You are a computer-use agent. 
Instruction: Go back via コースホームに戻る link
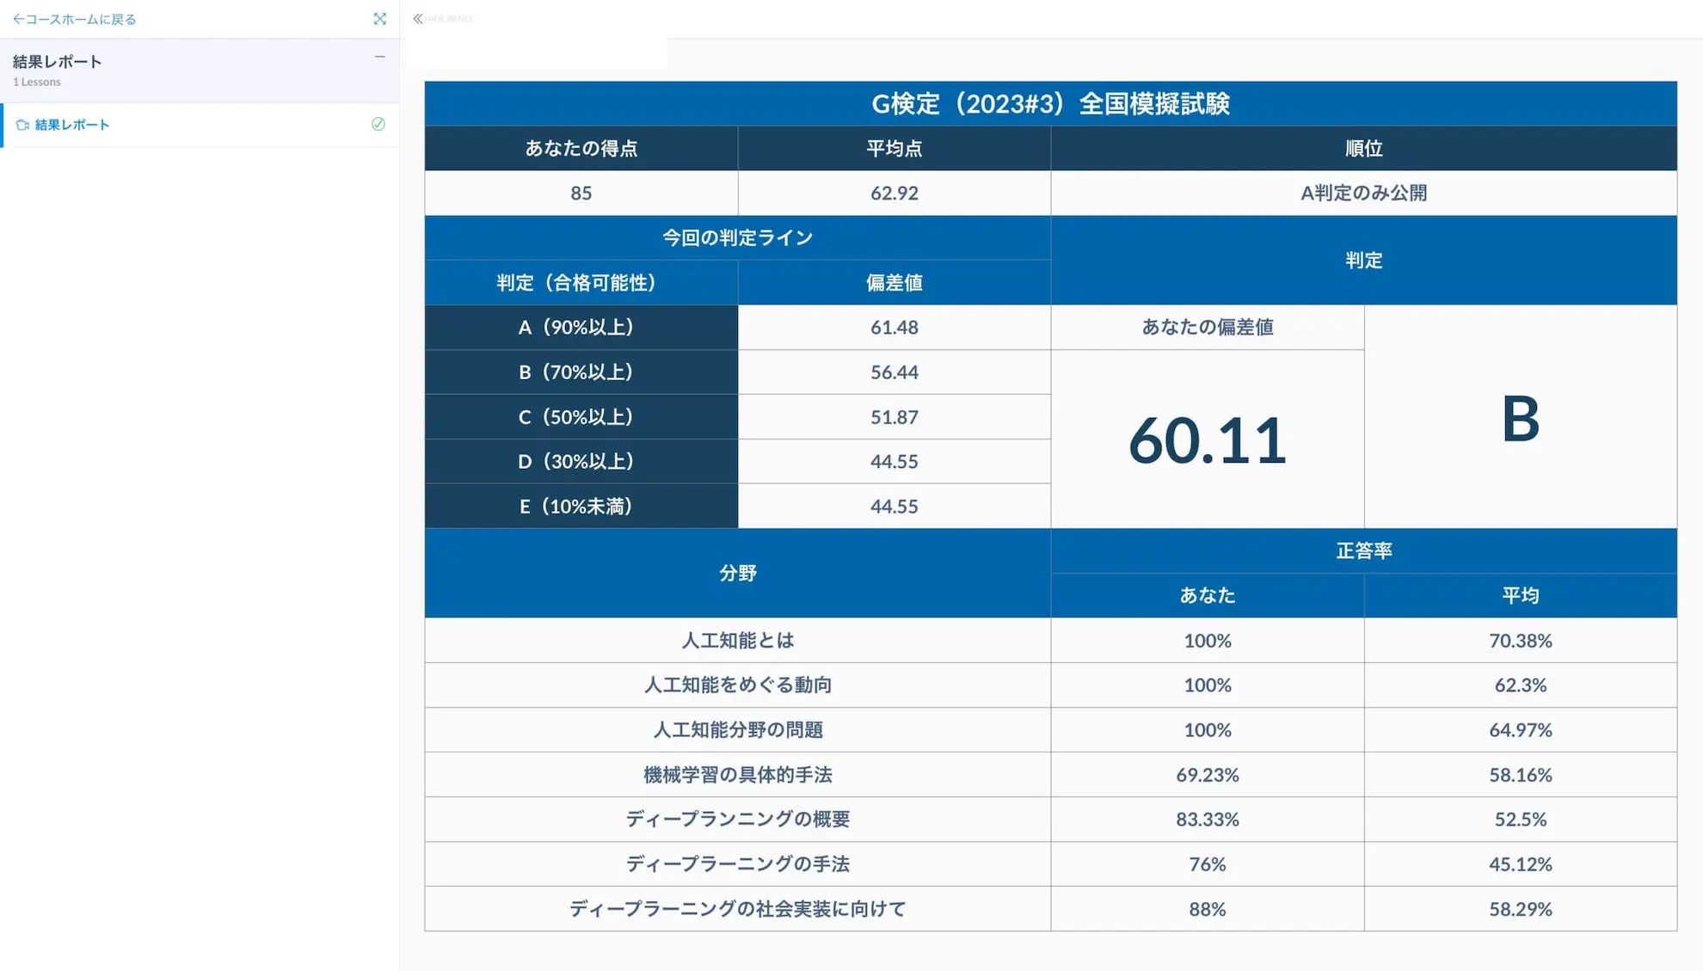click(x=74, y=19)
